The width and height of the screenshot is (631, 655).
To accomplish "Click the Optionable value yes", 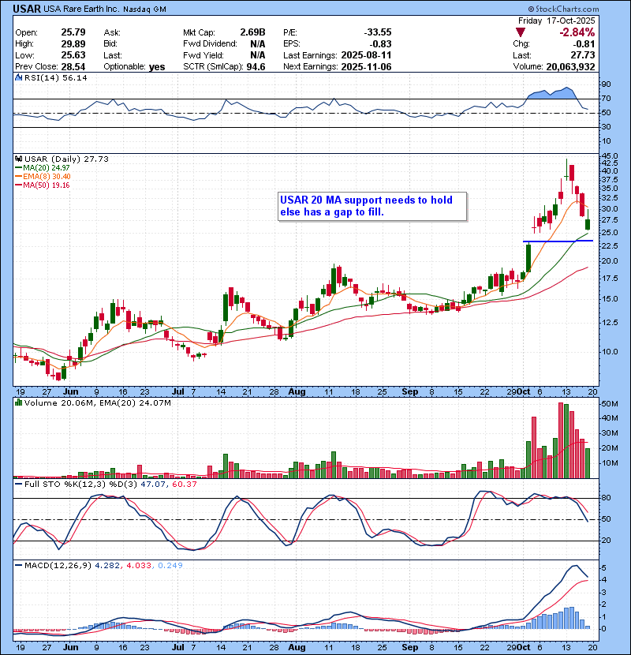I will click(x=157, y=67).
